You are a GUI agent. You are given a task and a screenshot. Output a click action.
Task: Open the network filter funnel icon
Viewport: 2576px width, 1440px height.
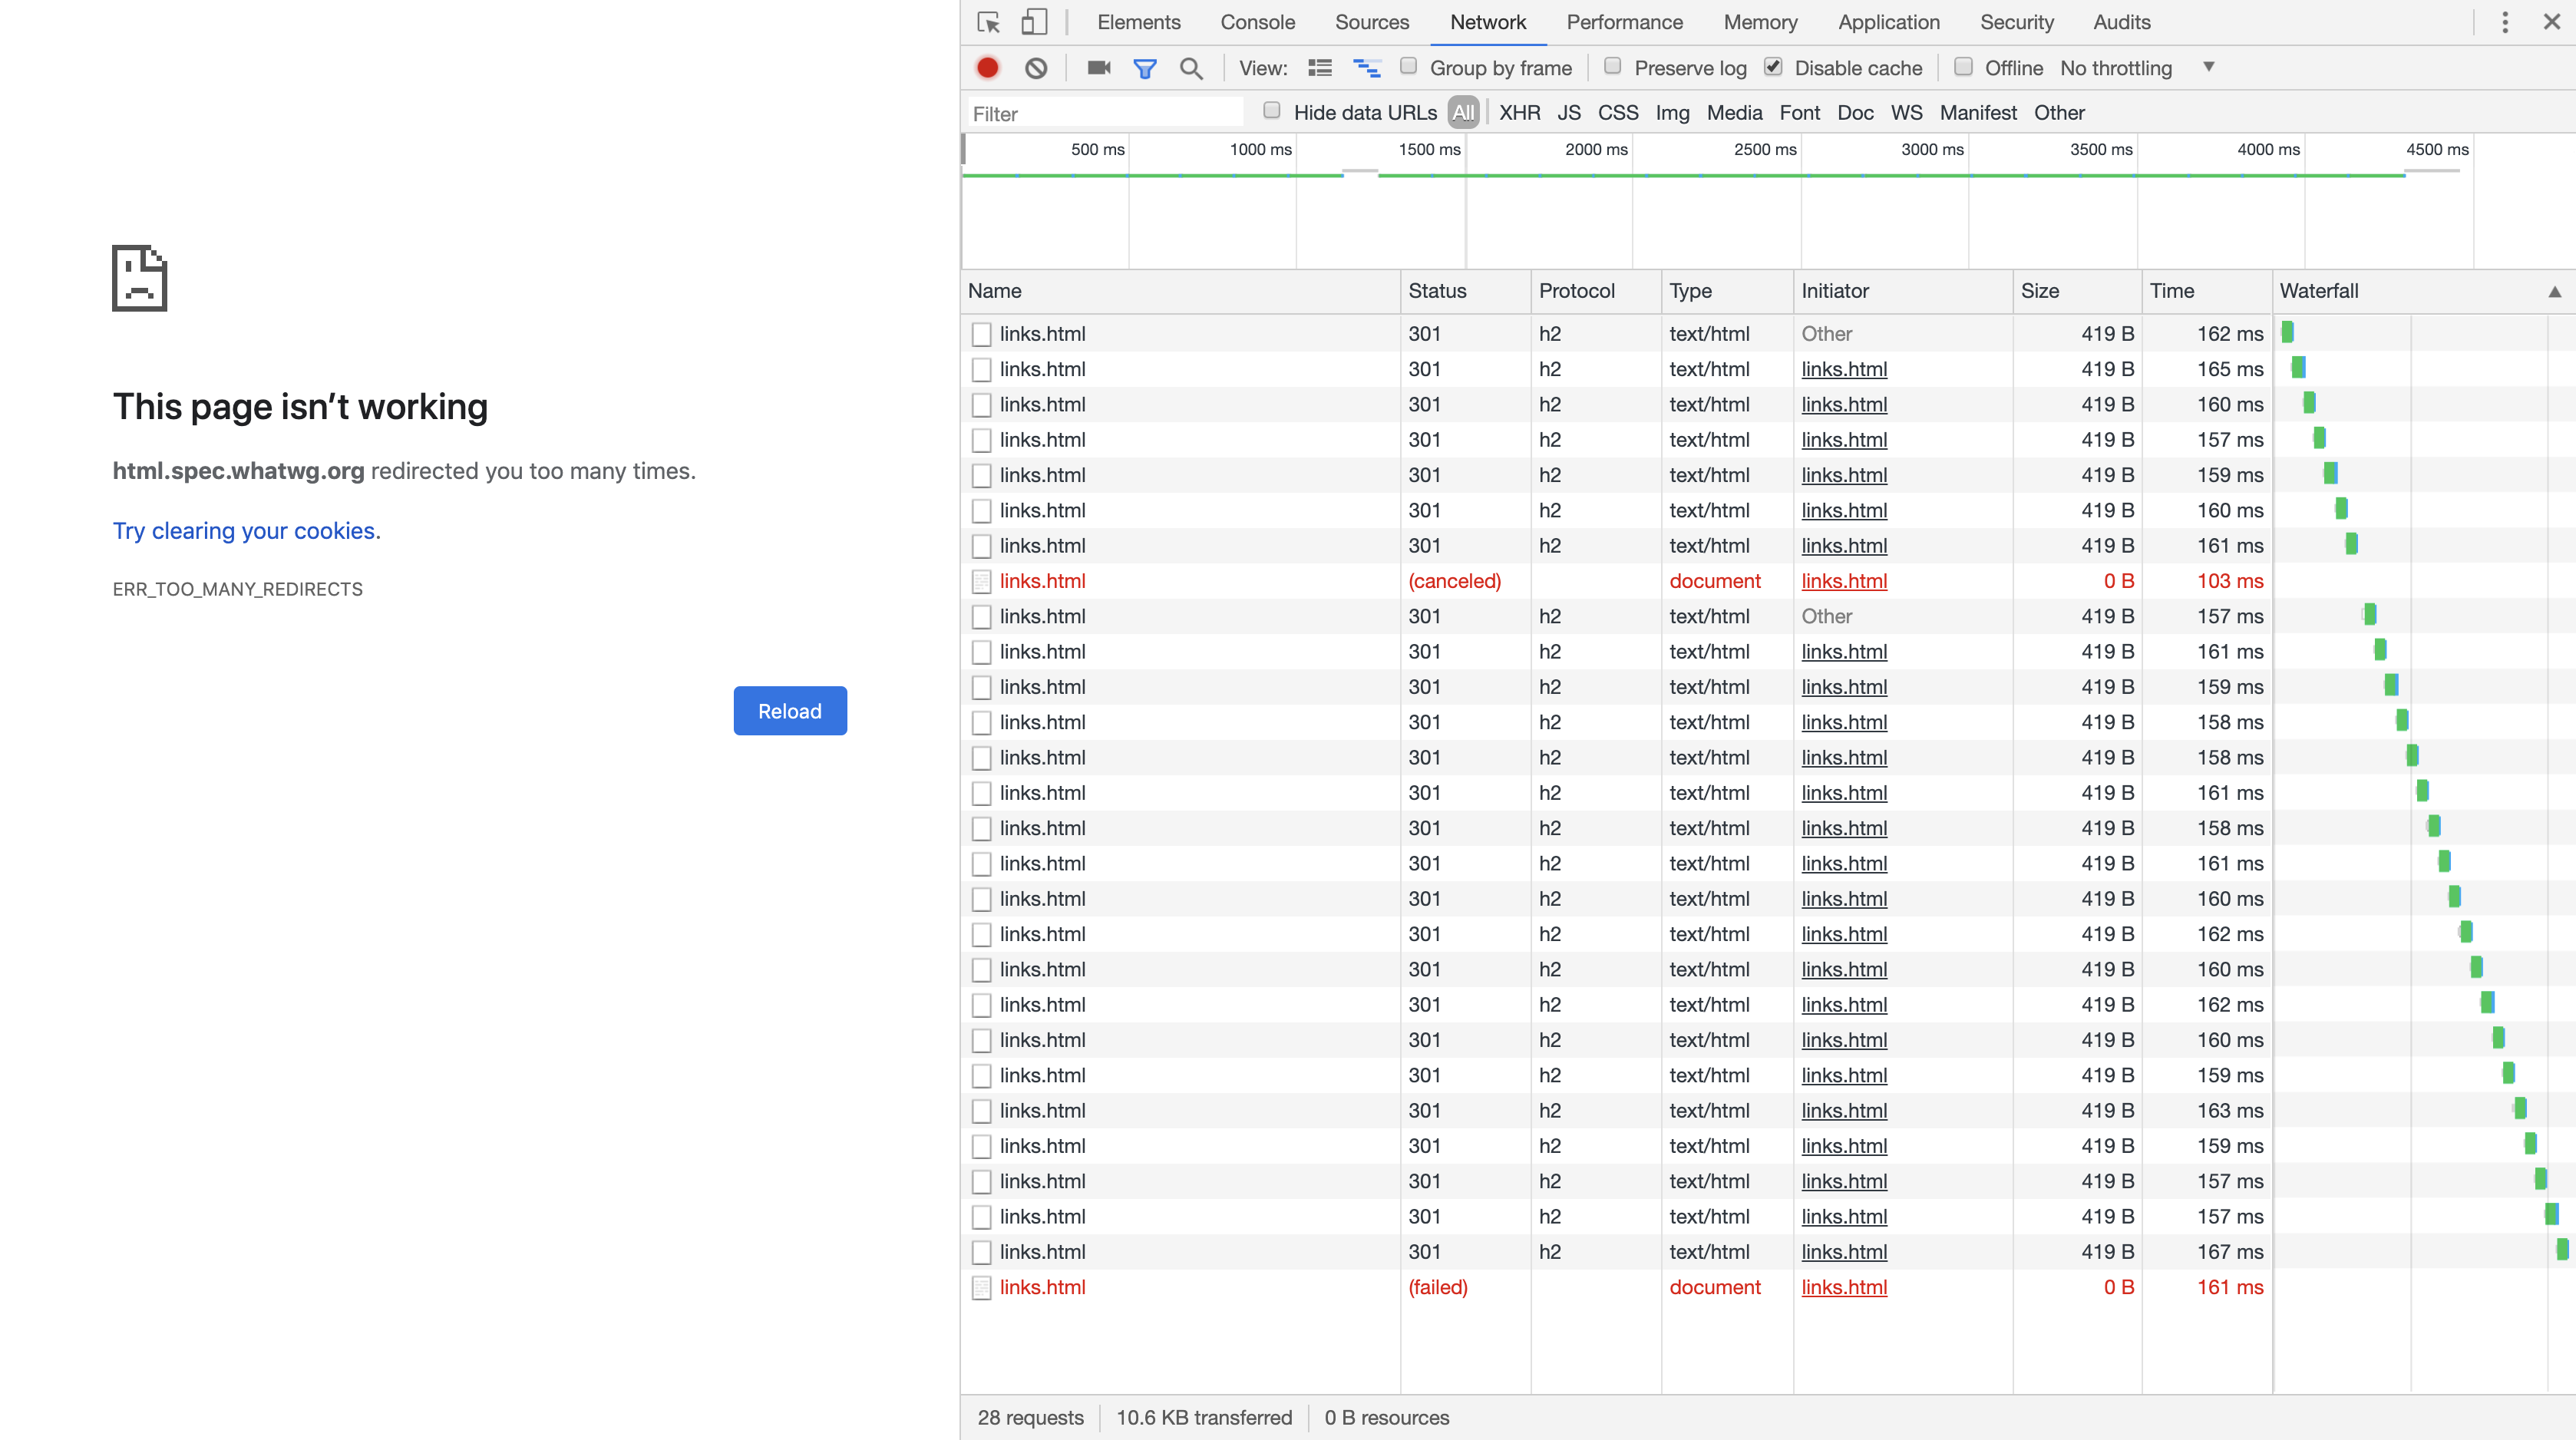tap(1144, 67)
